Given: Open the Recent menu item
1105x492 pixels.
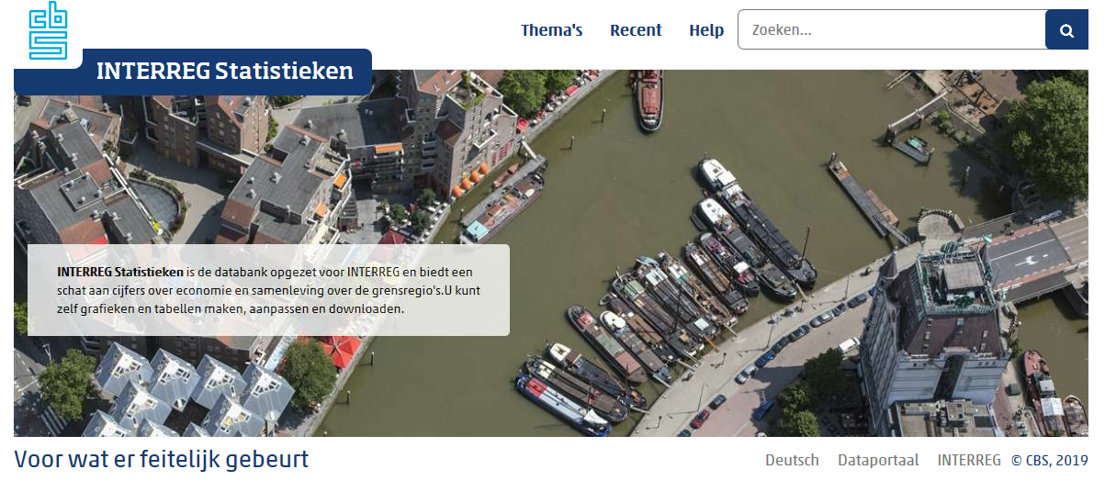Looking at the screenshot, I should click(x=636, y=30).
